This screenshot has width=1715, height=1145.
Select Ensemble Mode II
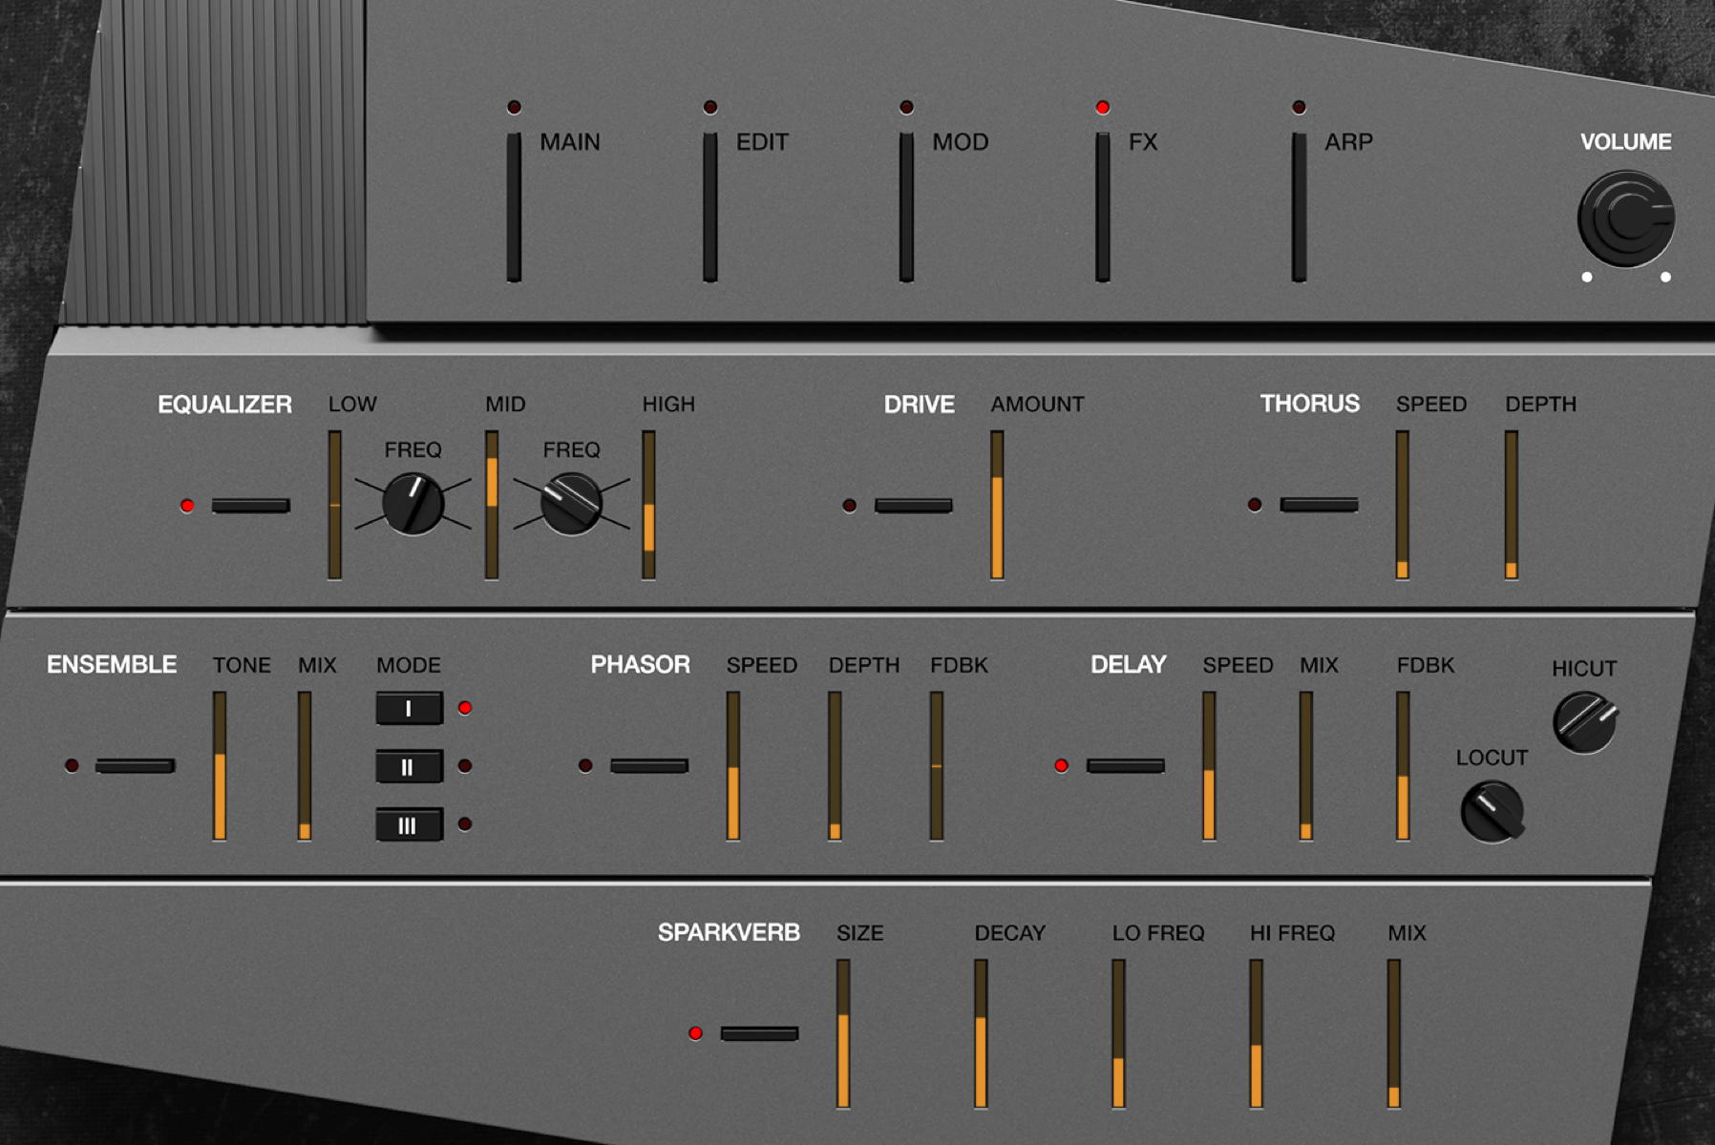click(x=409, y=765)
